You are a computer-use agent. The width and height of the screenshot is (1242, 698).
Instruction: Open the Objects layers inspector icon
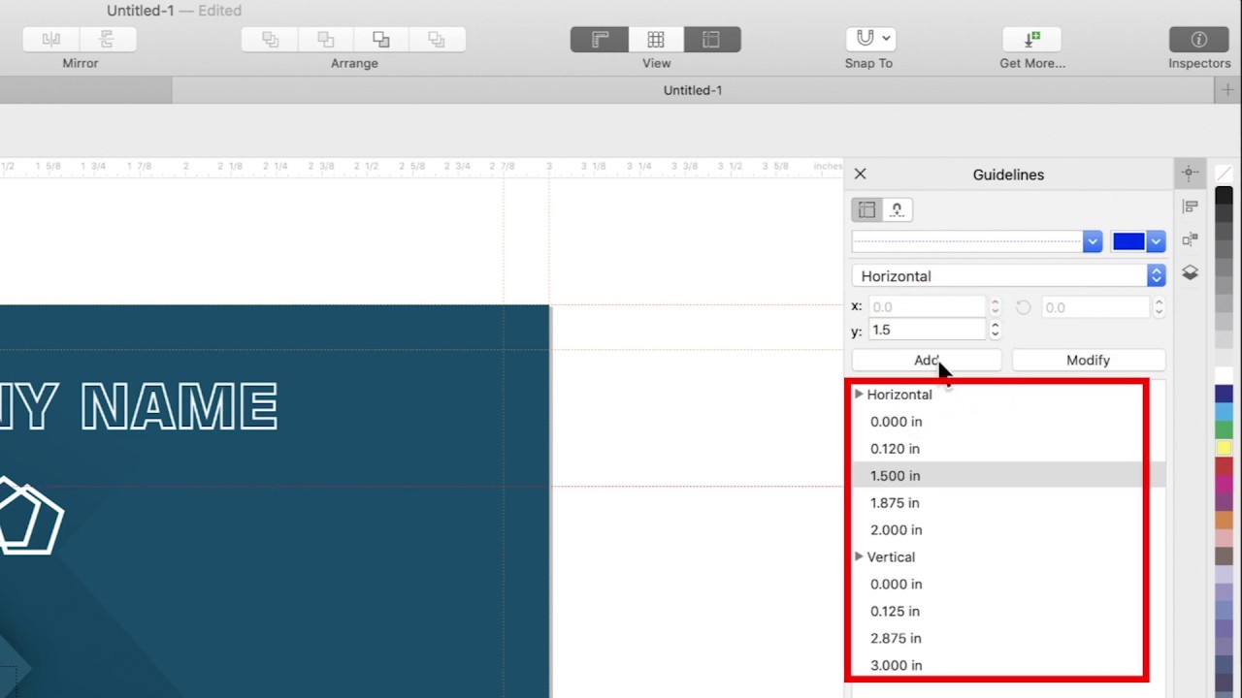pos(1190,273)
